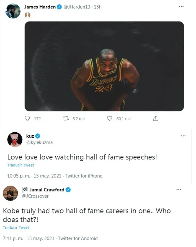Open more options menu on kuz's tweet
This screenshot has width=196, height=247.
183,136
